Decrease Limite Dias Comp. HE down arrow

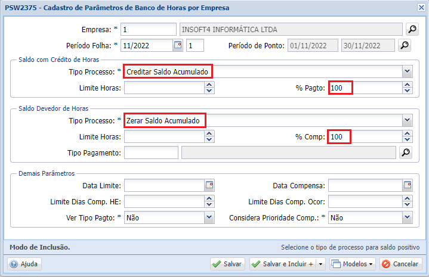click(x=209, y=204)
